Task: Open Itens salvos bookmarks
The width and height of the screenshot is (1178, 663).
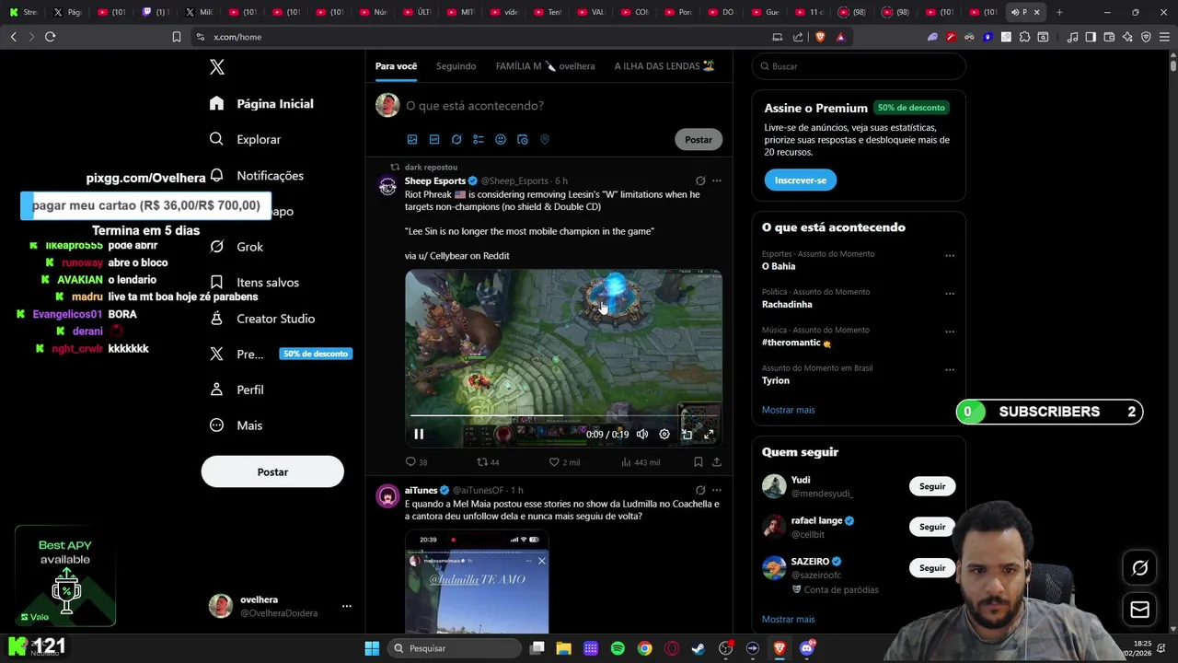Action: point(254,283)
